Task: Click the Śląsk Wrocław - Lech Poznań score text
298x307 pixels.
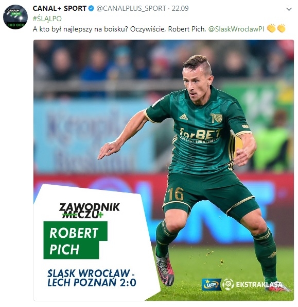Action: (92, 278)
